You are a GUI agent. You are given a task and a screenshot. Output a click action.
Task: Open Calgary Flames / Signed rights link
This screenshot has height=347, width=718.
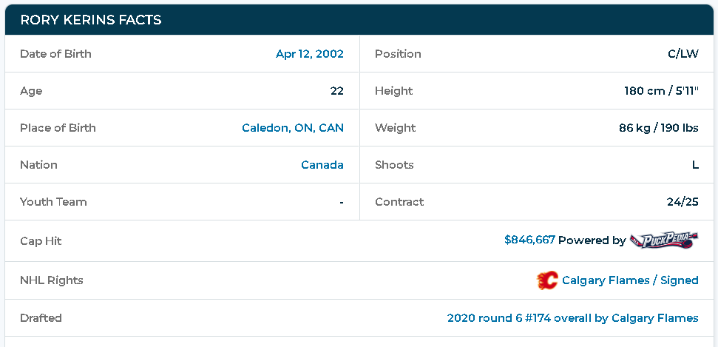tap(630, 280)
